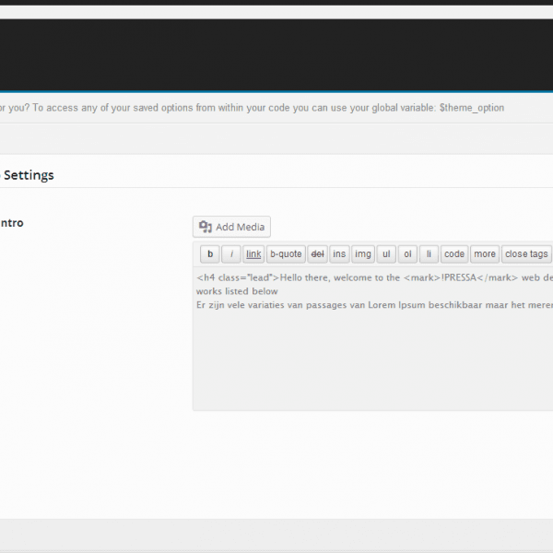Insert the more tag button
The height and width of the screenshot is (553, 553).
pyautogui.click(x=485, y=254)
